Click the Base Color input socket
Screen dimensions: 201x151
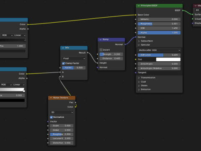(x=136, y=15)
